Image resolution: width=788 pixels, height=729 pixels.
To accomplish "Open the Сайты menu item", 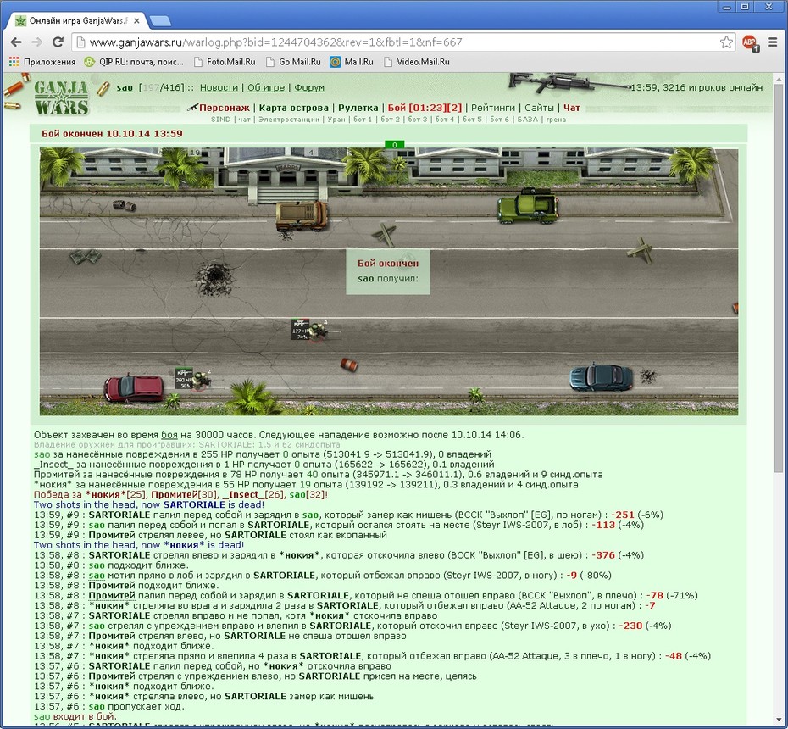I will [539, 108].
